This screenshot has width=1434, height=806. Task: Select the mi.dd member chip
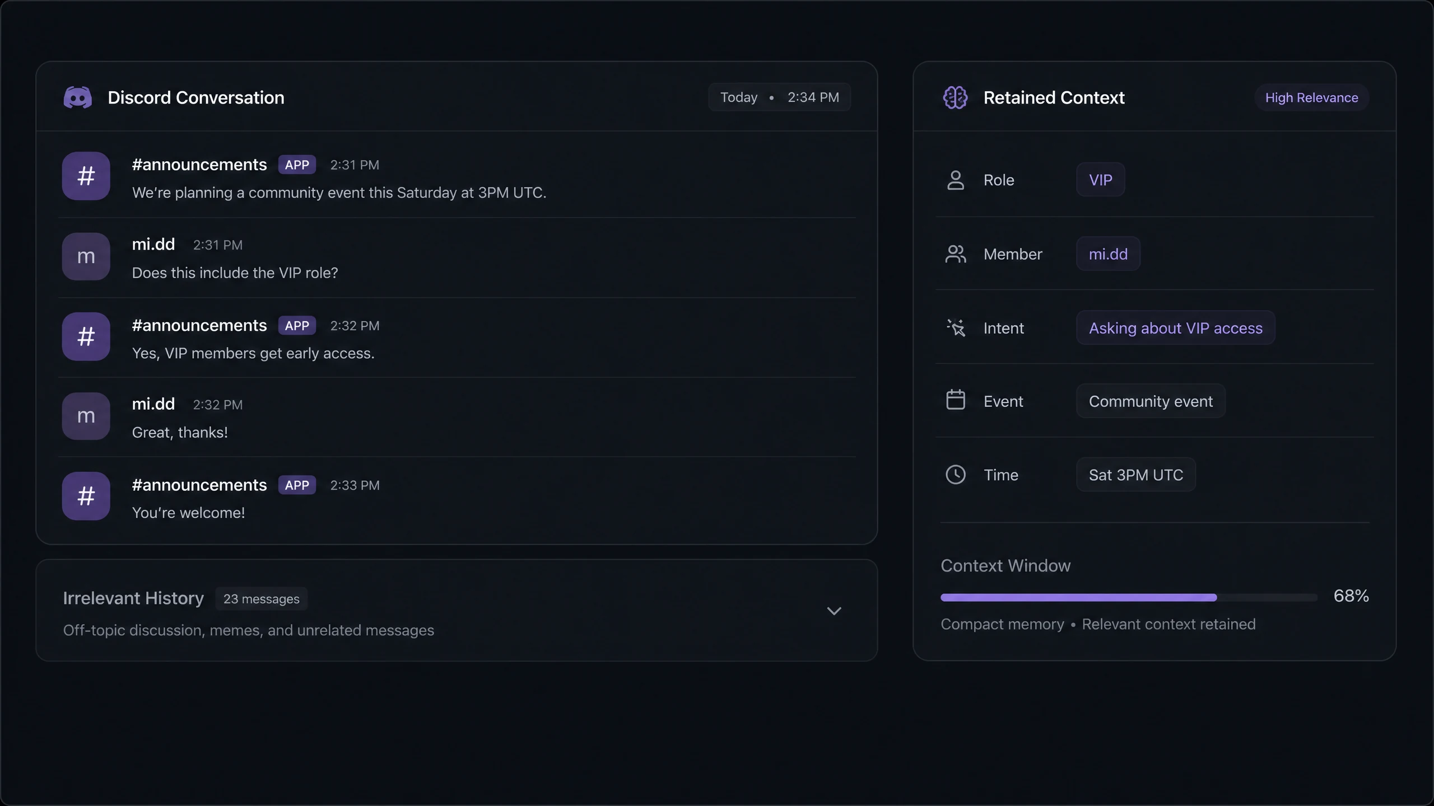1108,254
